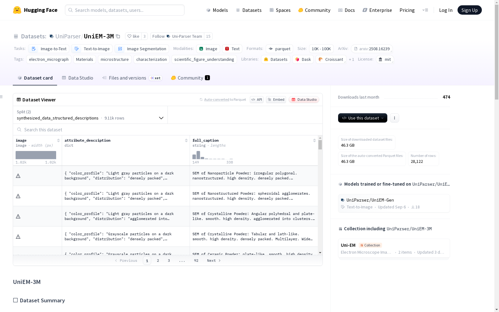Open the arxiv:2508.16239 paper tag
The image size is (499, 312).
372,49
